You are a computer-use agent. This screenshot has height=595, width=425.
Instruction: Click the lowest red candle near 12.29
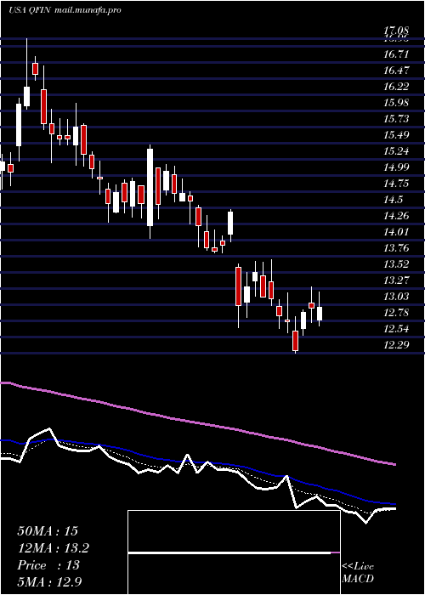tap(295, 341)
